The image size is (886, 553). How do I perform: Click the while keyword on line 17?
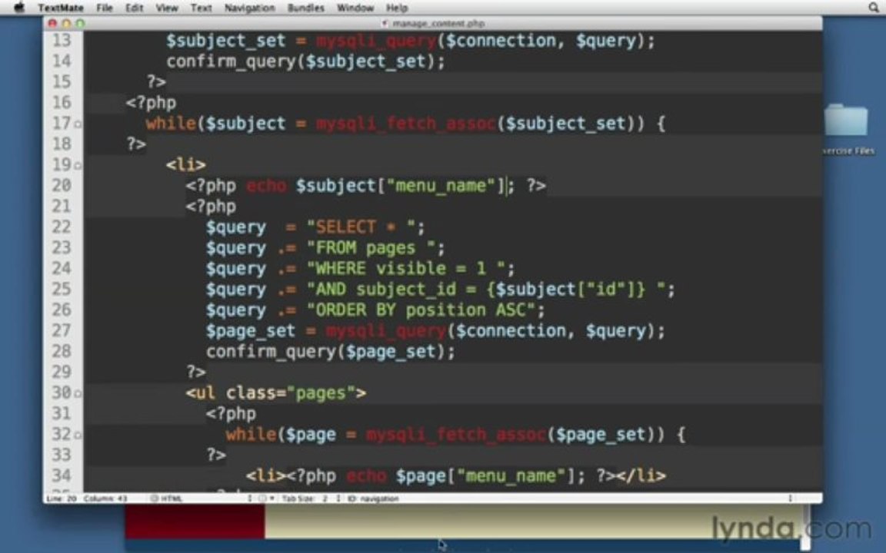(172, 124)
